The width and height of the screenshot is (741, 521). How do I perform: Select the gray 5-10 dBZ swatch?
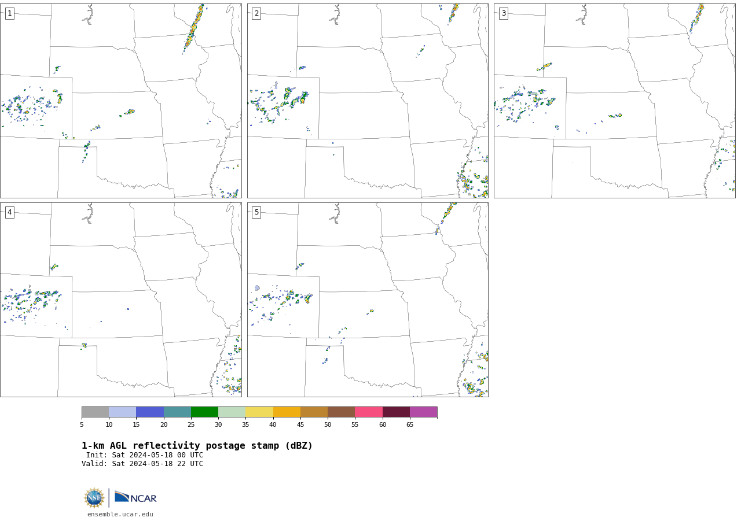coord(95,412)
